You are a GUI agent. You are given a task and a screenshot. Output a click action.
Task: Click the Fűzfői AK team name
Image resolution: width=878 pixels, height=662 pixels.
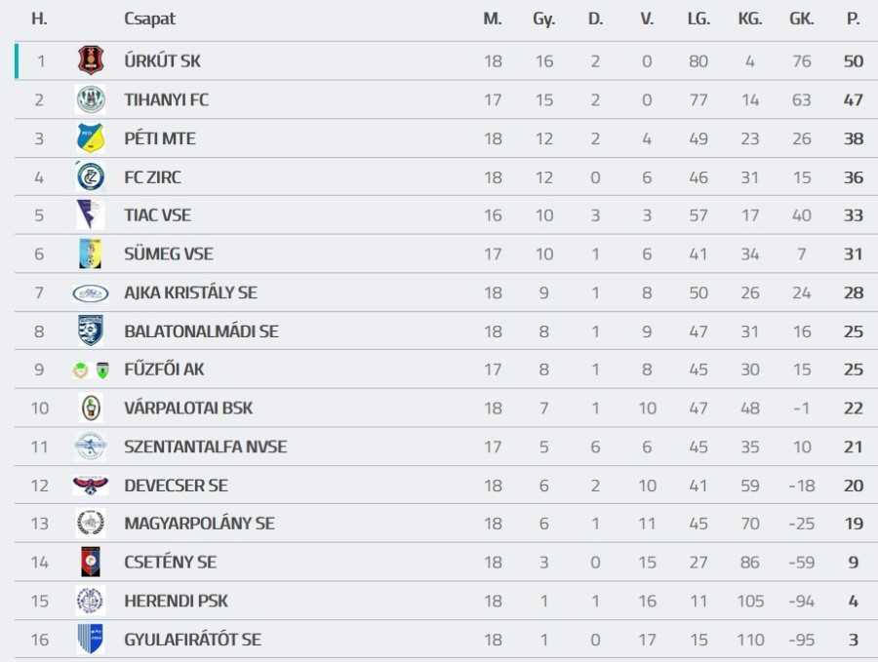[164, 370]
